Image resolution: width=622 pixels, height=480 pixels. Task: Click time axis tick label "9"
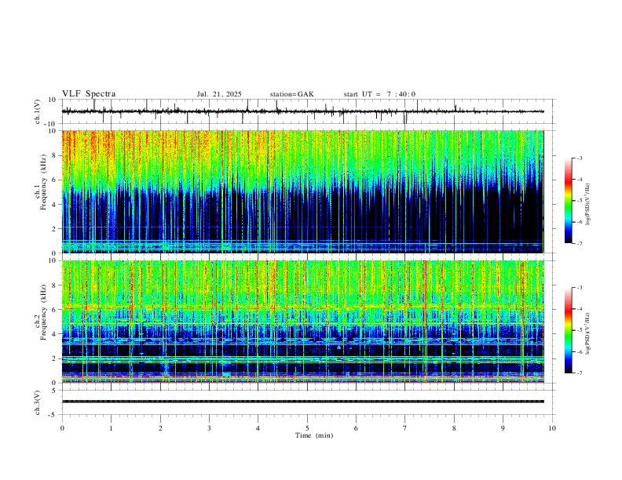tap(503, 428)
